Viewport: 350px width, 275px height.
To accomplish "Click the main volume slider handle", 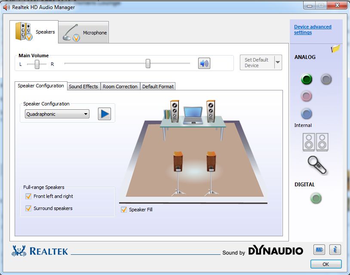I will click(148, 63).
